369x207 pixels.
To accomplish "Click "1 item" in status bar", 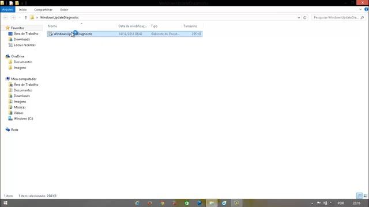I will (x=8, y=196).
